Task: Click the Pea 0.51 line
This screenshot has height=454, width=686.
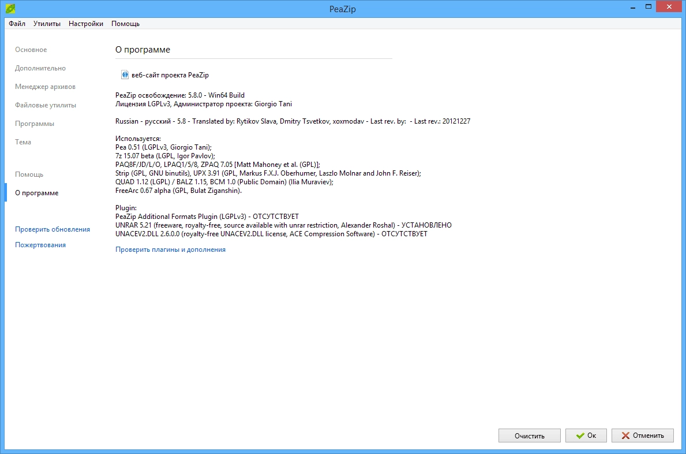Action: coord(163,147)
